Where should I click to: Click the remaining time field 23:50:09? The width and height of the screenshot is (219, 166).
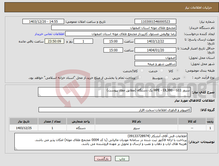tap(54, 41)
